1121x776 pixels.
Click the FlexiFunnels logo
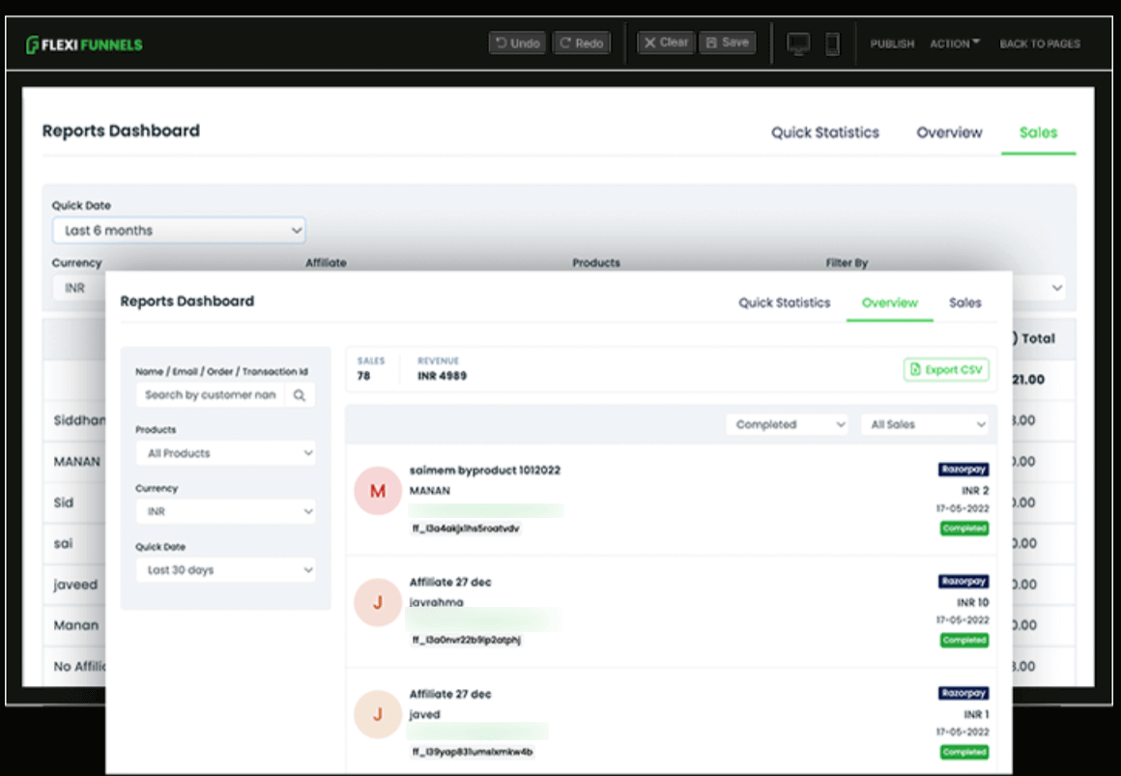pyautogui.click(x=85, y=43)
